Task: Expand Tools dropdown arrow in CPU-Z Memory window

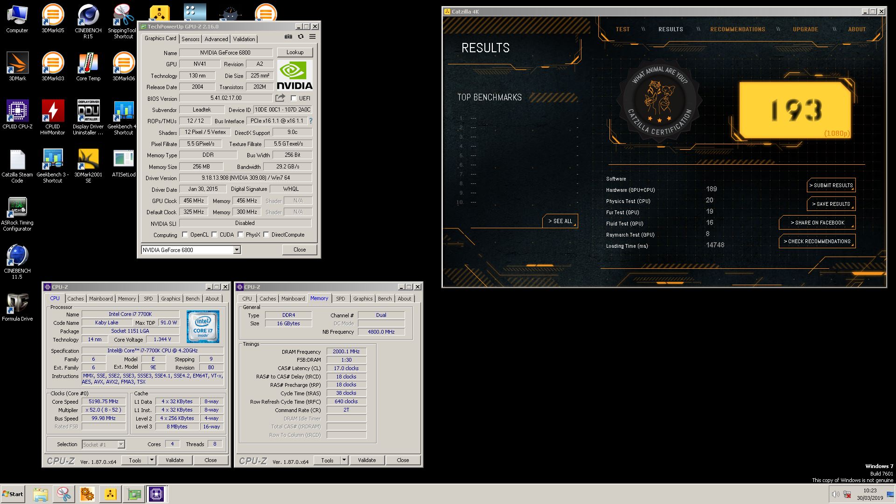Action: pyautogui.click(x=344, y=460)
